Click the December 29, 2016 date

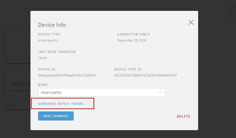pos(132,40)
